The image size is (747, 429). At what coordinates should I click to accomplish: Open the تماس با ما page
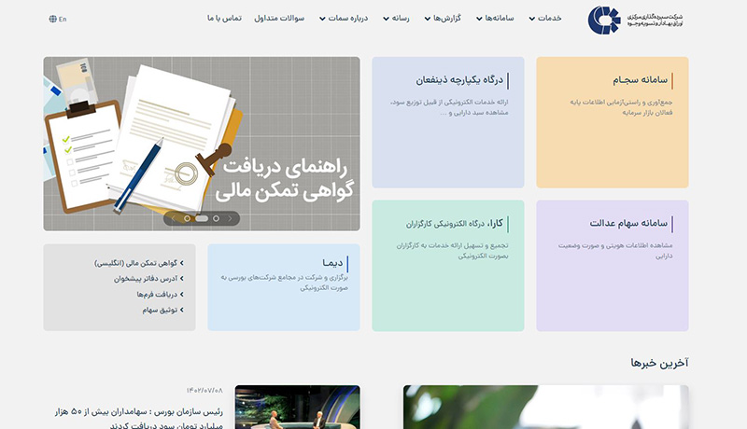pos(224,18)
